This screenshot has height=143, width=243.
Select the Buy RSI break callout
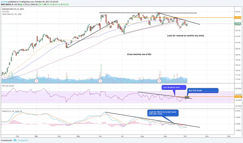[203, 90]
